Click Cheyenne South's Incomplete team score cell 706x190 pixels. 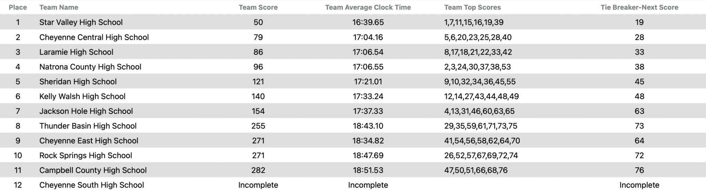click(x=258, y=185)
